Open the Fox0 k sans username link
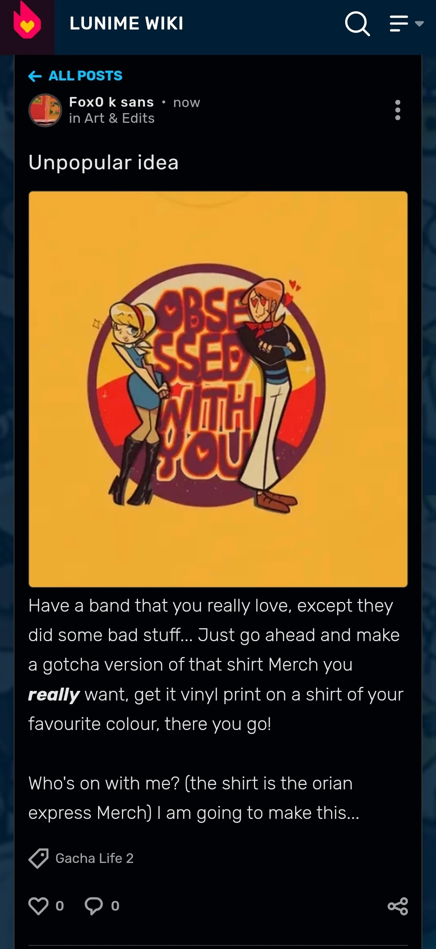436x949 pixels. [111, 102]
